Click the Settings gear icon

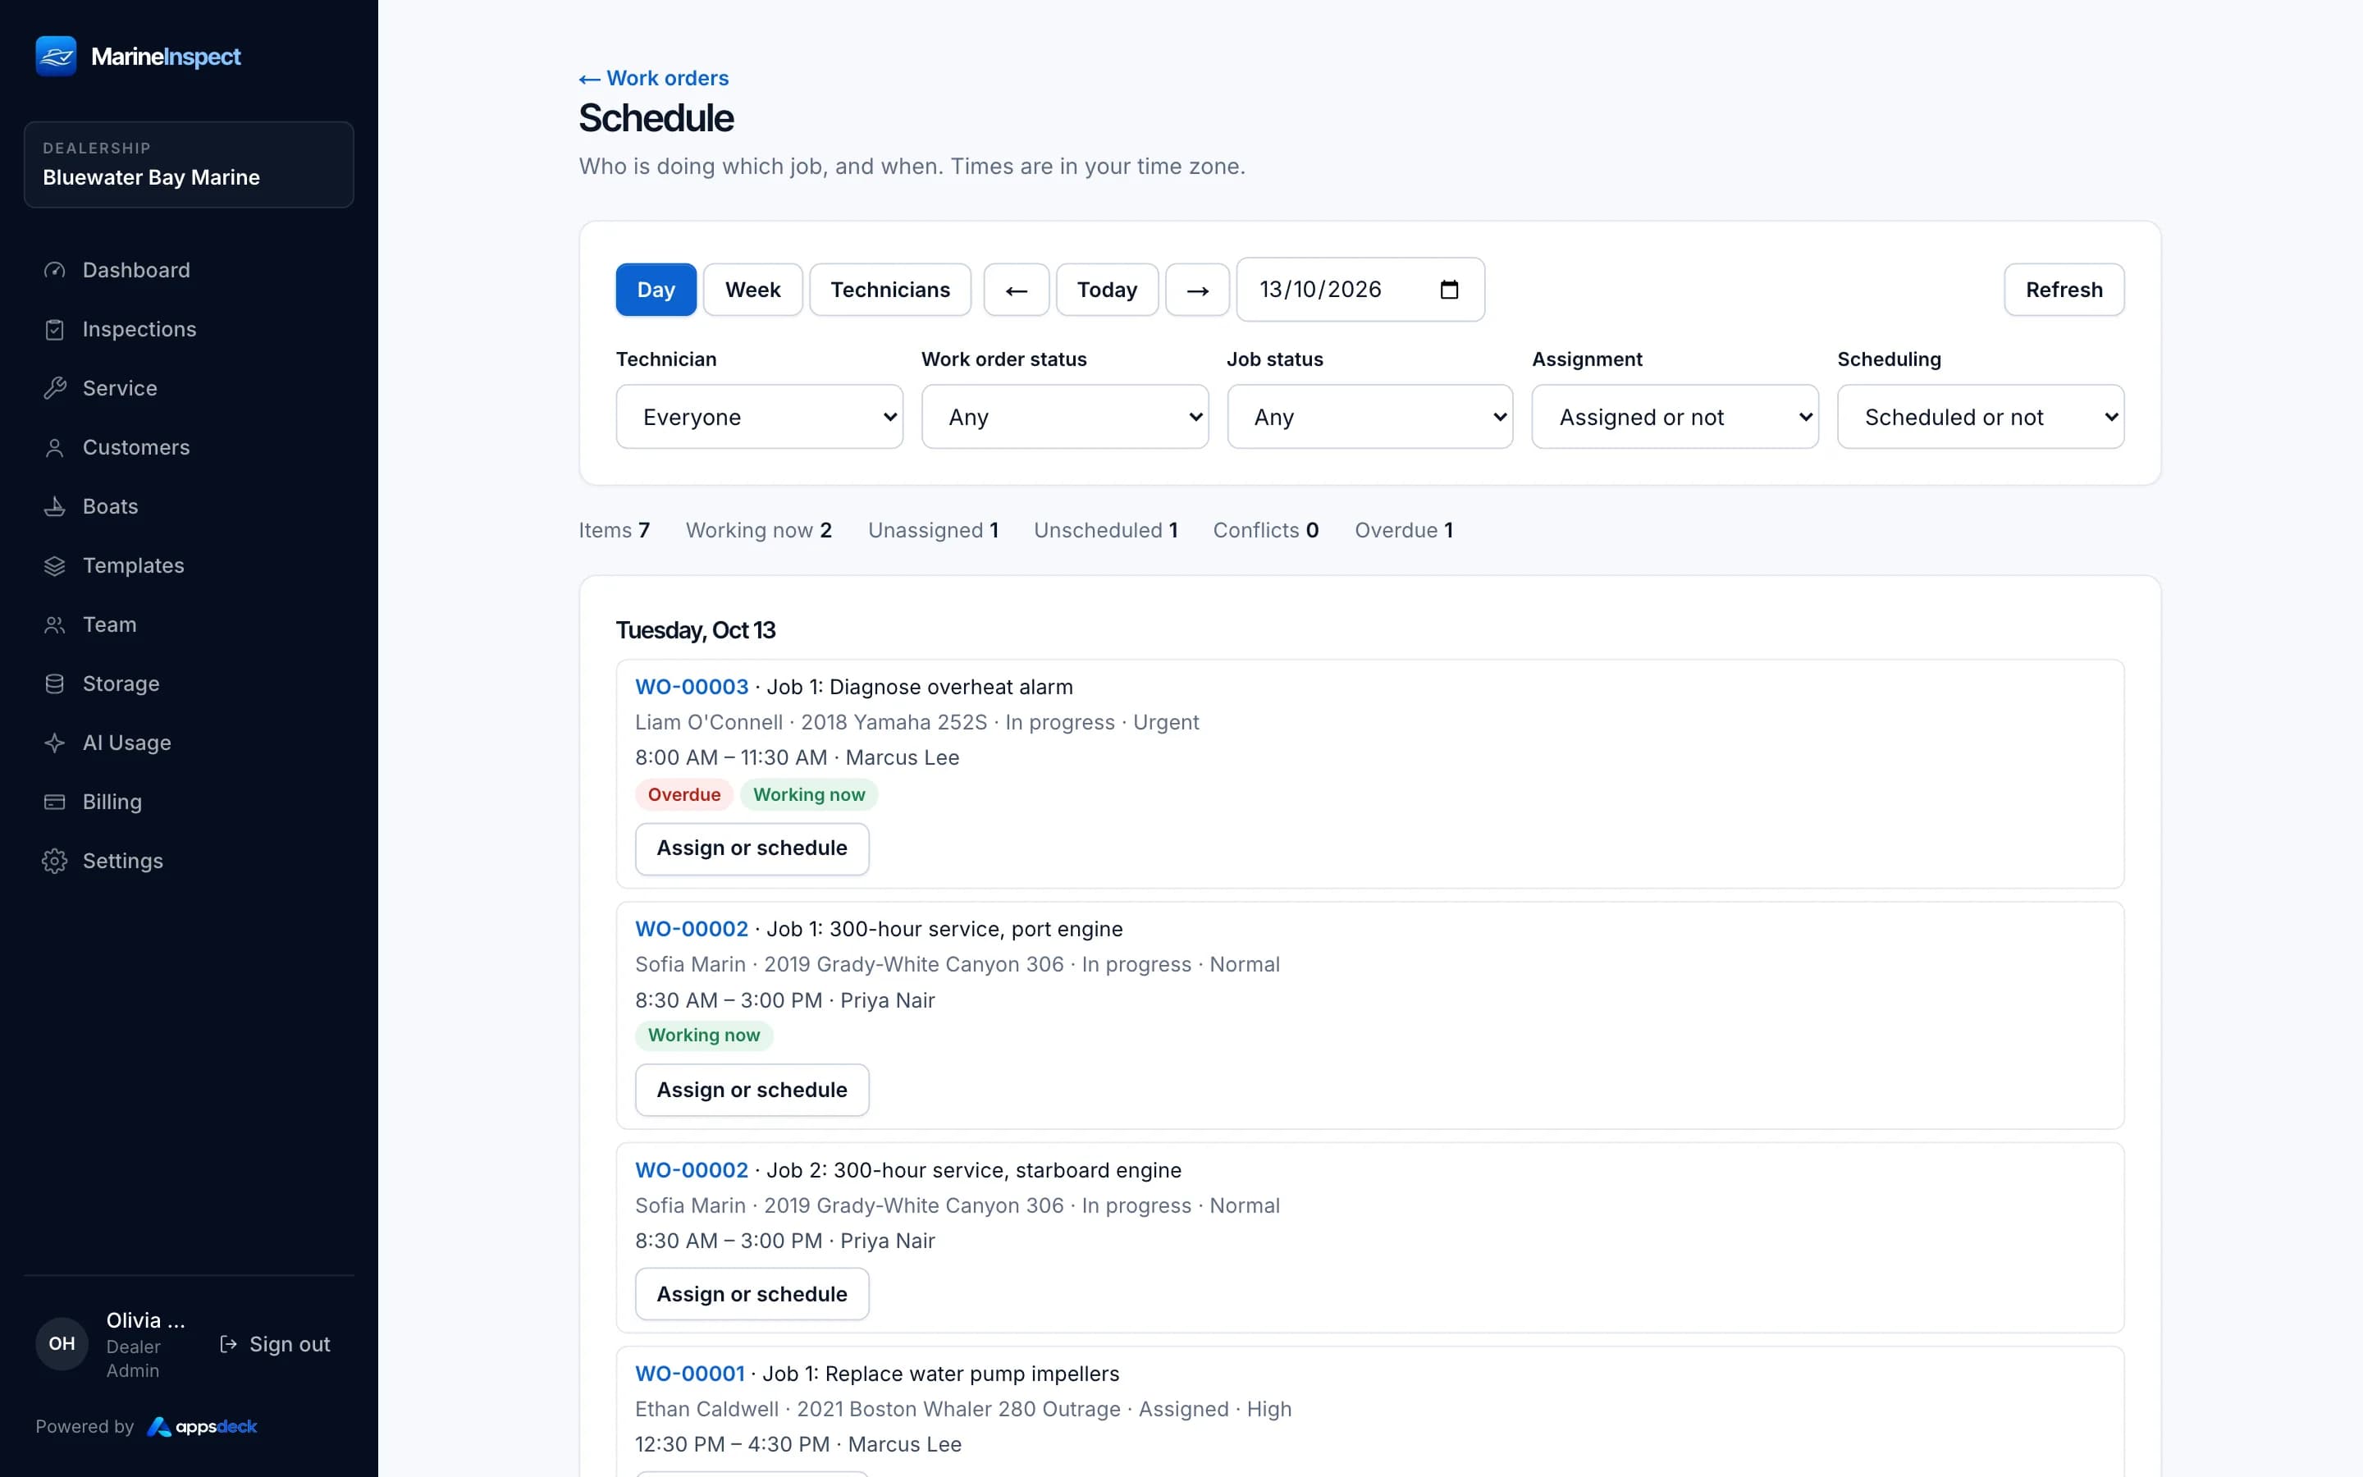point(55,861)
